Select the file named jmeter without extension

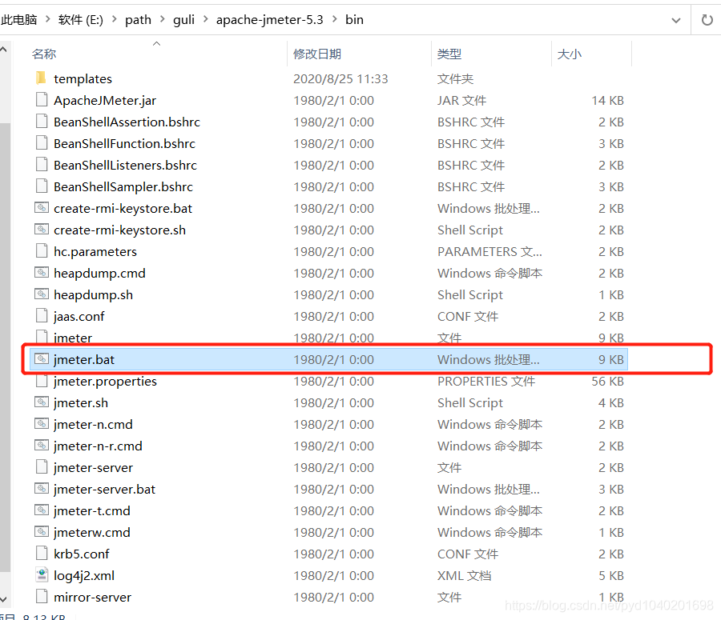point(73,338)
